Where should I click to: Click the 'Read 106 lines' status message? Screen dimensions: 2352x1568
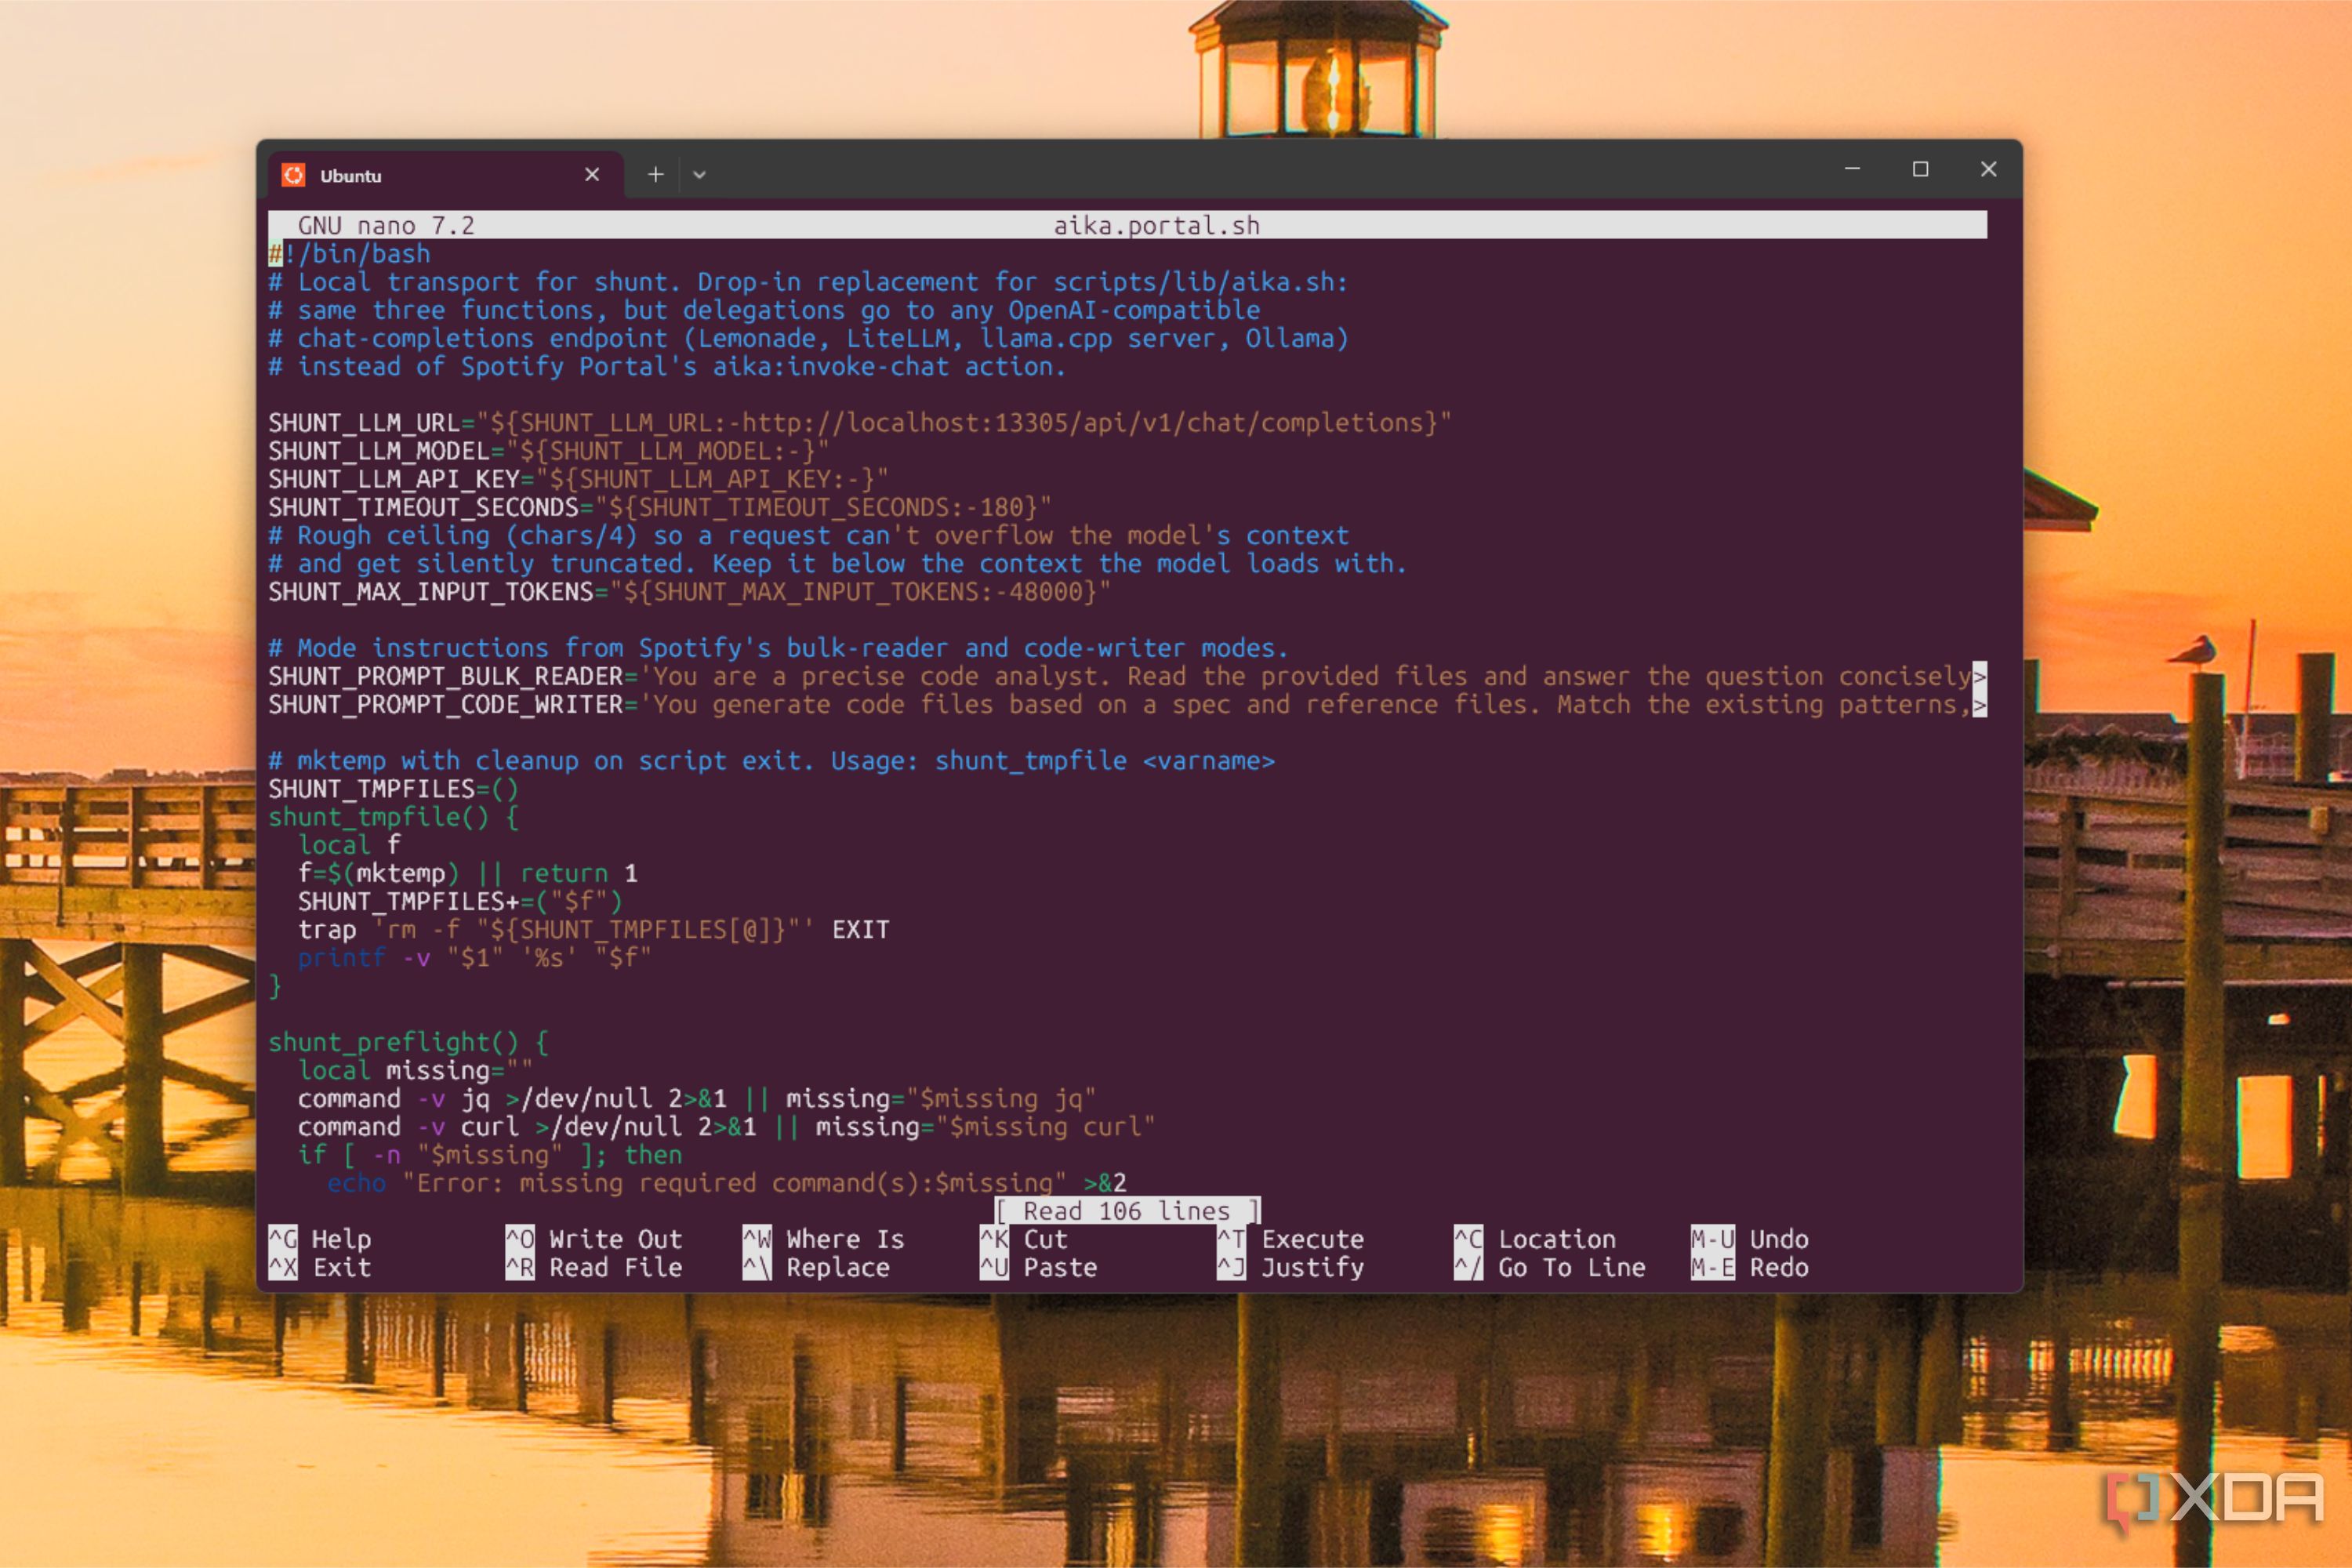point(1127,1211)
